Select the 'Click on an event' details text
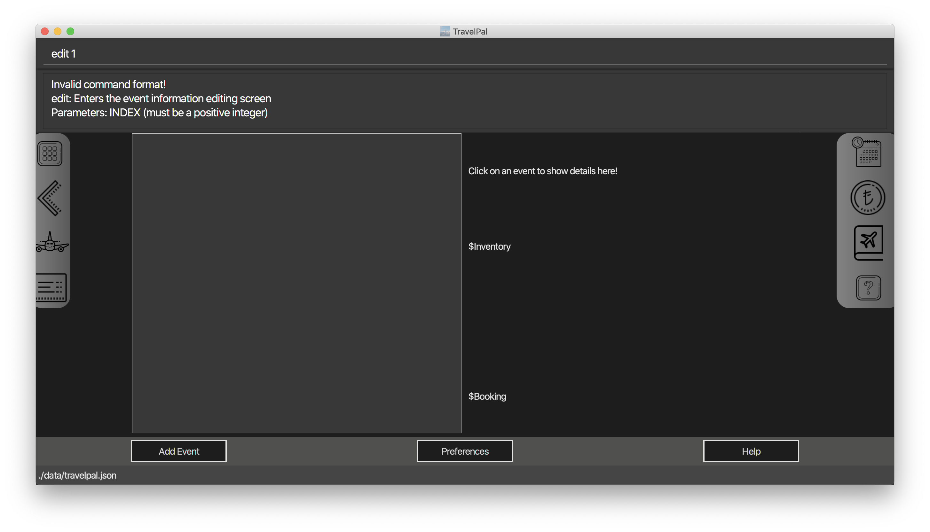 [x=543, y=171]
